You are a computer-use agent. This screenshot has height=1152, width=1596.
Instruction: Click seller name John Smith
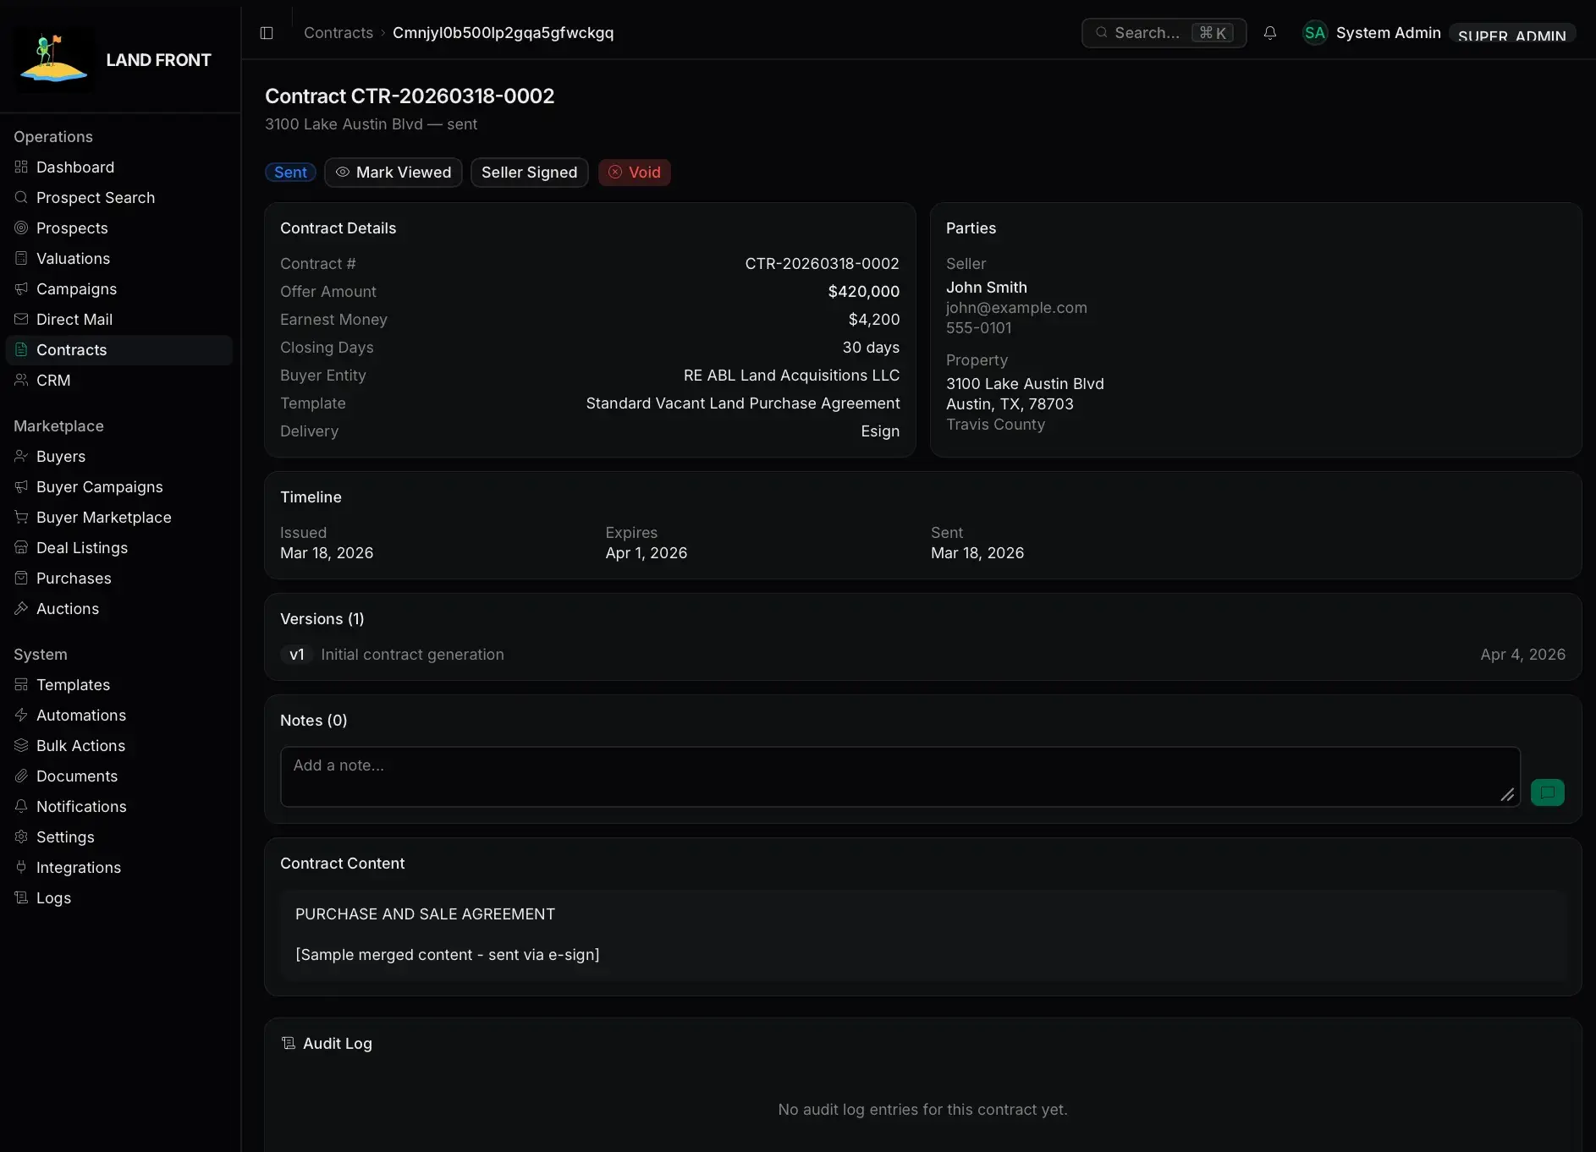click(987, 288)
